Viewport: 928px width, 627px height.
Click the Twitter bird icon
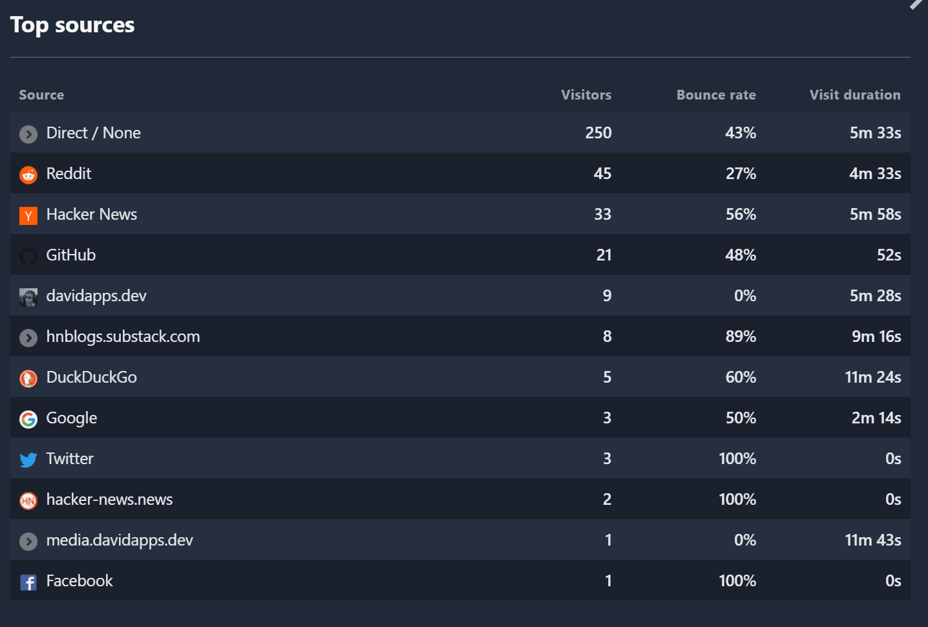[28, 460]
